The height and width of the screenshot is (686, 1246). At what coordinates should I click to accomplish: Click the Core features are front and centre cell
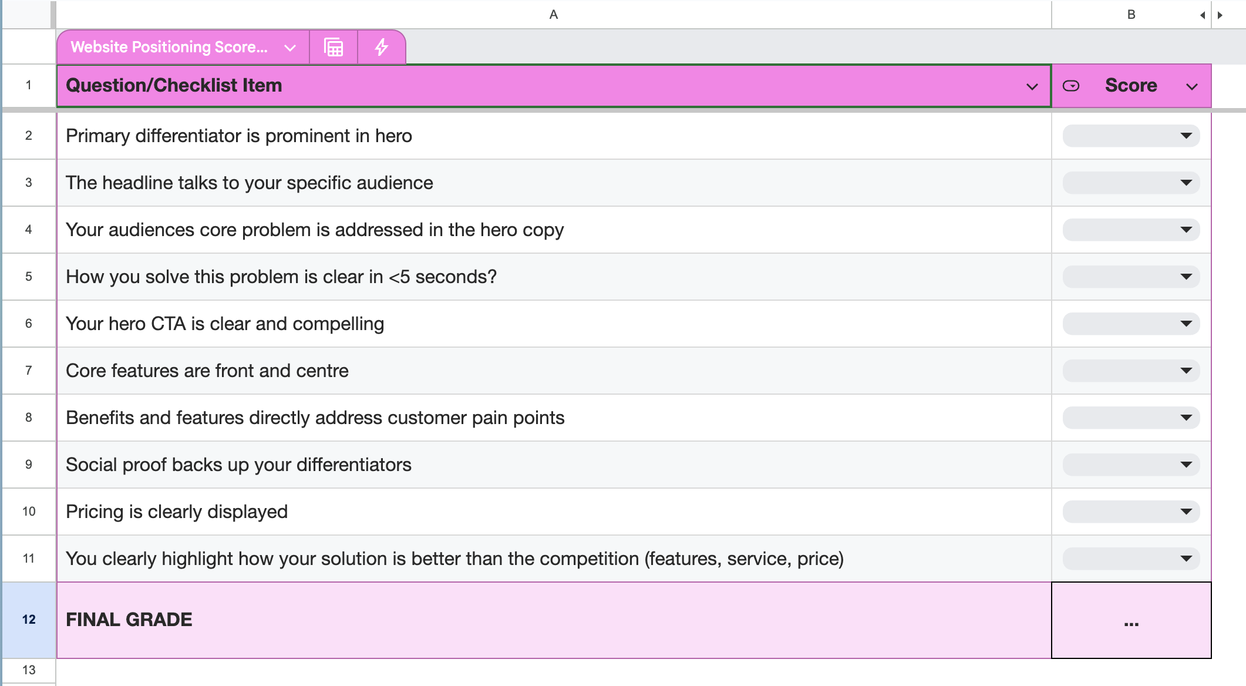point(554,371)
